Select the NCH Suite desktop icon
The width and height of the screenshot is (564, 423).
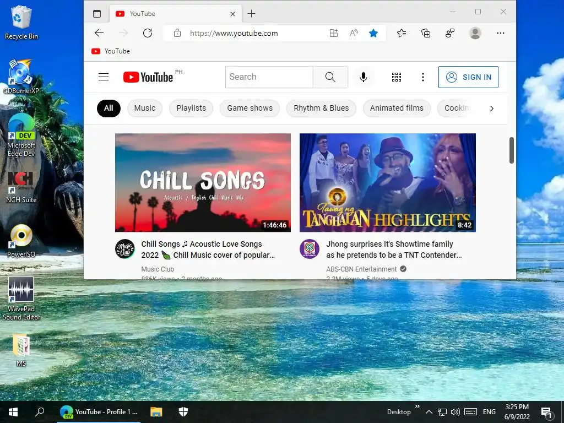21,188
